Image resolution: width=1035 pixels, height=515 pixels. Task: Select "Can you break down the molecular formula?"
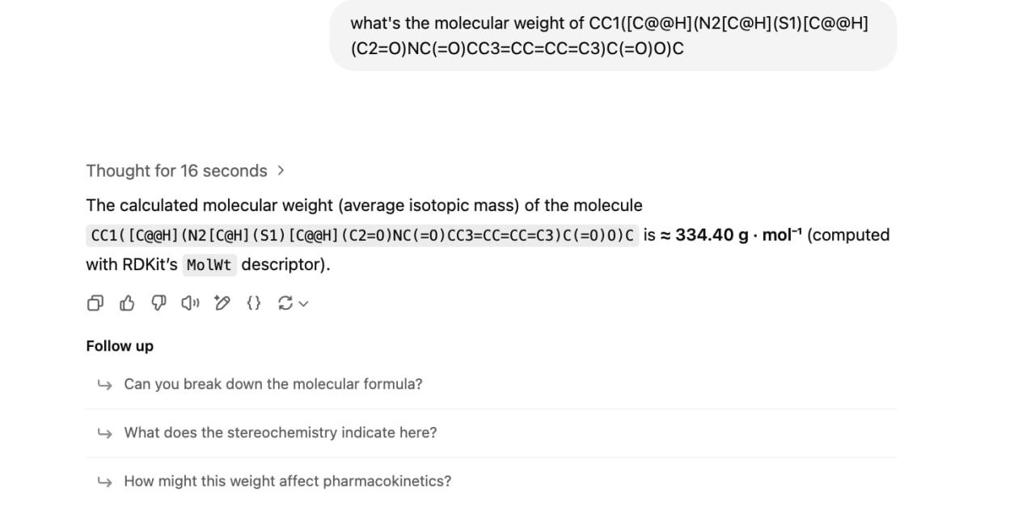point(272,384)
